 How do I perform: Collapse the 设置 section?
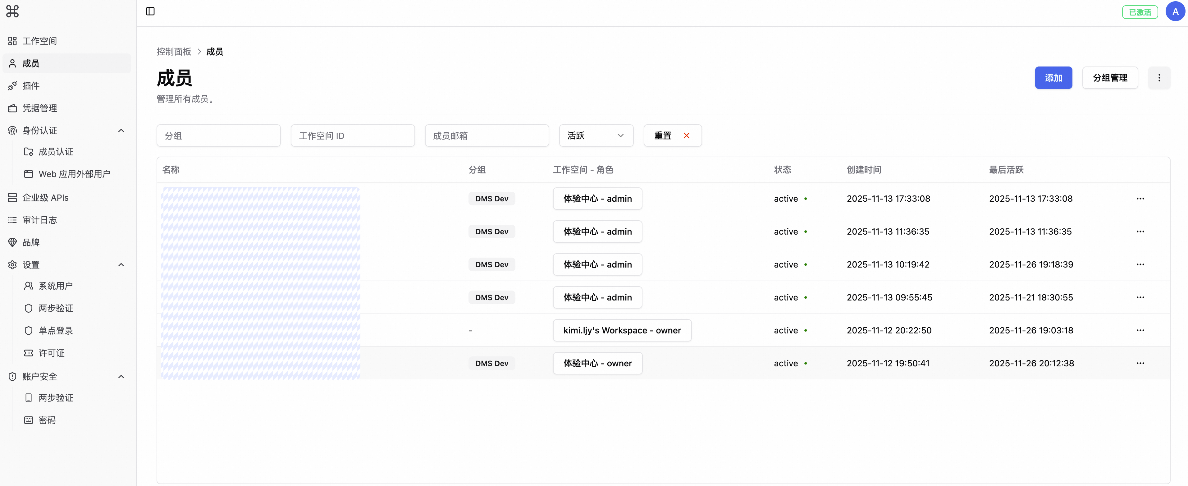coord(121,265)
